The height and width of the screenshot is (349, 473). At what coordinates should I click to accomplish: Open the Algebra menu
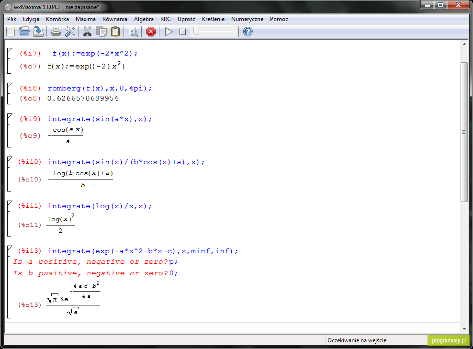[144, 19]
